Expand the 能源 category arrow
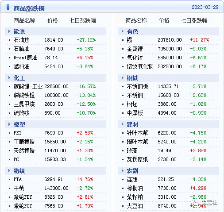The width and height of the screenshot is (224, 212). pos(9,31)
